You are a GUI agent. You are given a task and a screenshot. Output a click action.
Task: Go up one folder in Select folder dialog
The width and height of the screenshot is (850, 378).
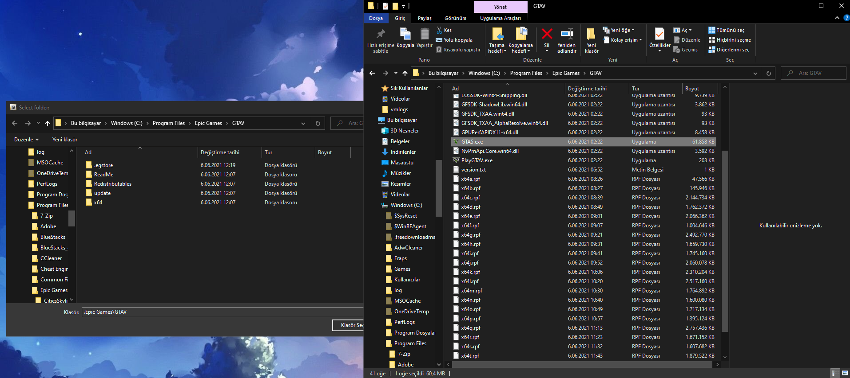48,123
